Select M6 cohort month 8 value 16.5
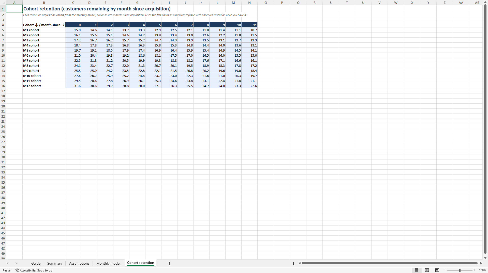 point(201,55)
